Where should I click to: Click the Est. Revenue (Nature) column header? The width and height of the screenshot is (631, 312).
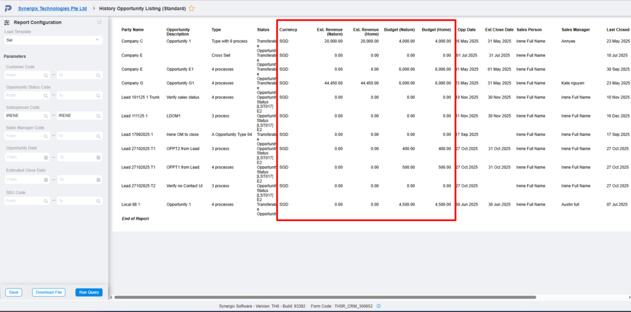[x=330, y=32]
